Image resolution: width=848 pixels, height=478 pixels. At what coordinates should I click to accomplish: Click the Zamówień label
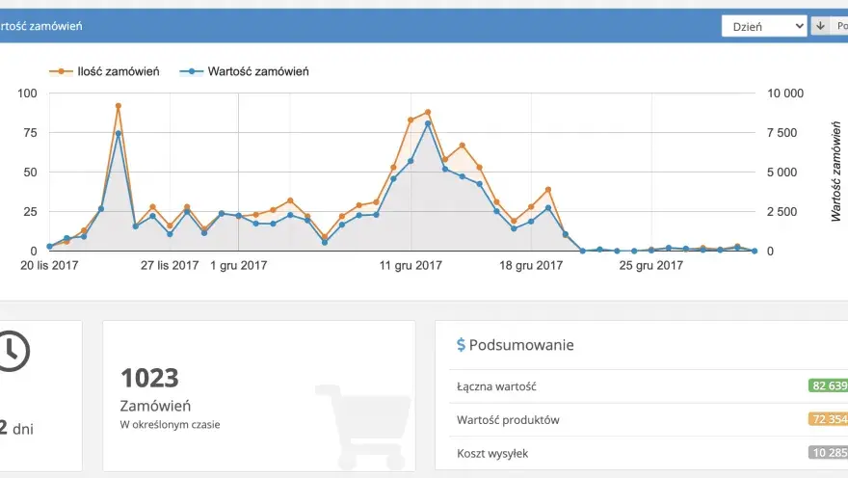coord(155,406)
